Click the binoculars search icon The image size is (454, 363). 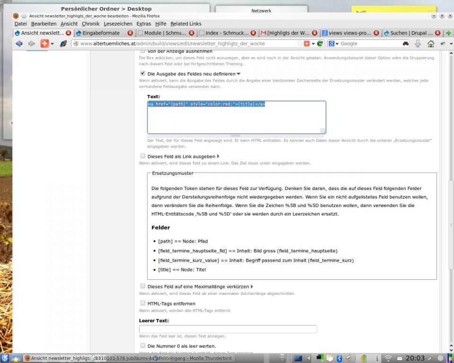click(405, 43)
